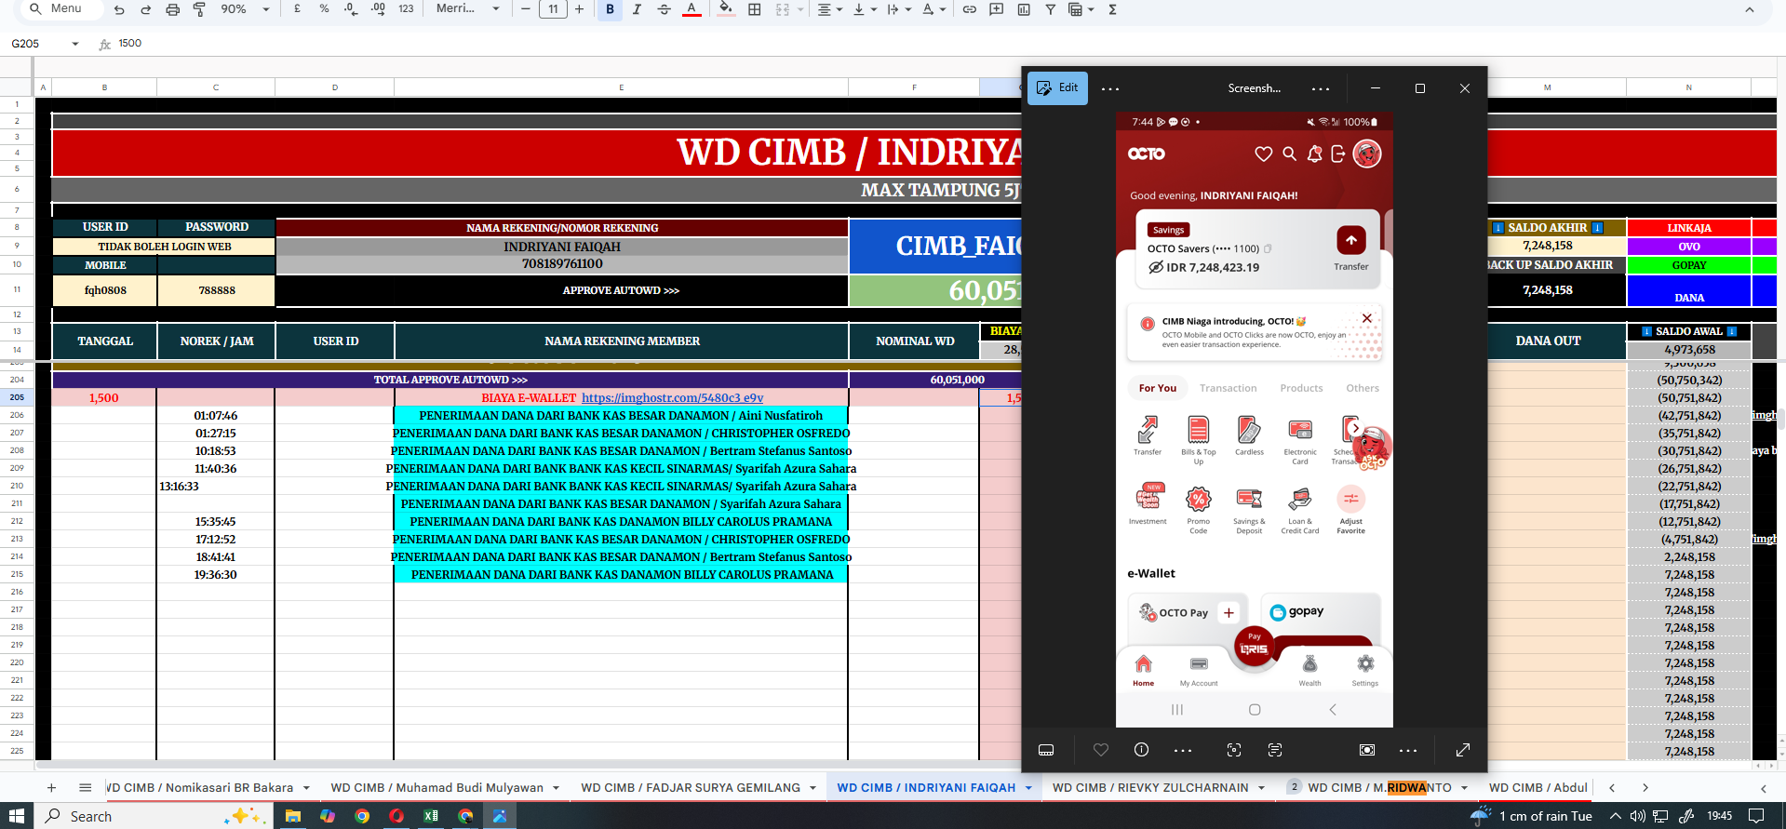1786x829 pixels.
Task: Click Edit button in the Photos viewer
Action: click(x=1057, y=88)
